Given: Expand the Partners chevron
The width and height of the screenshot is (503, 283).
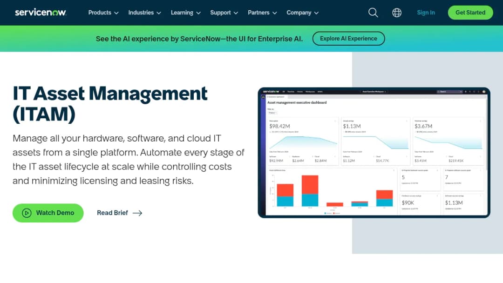Looking at the screenshot, I should tap(275, 13).
